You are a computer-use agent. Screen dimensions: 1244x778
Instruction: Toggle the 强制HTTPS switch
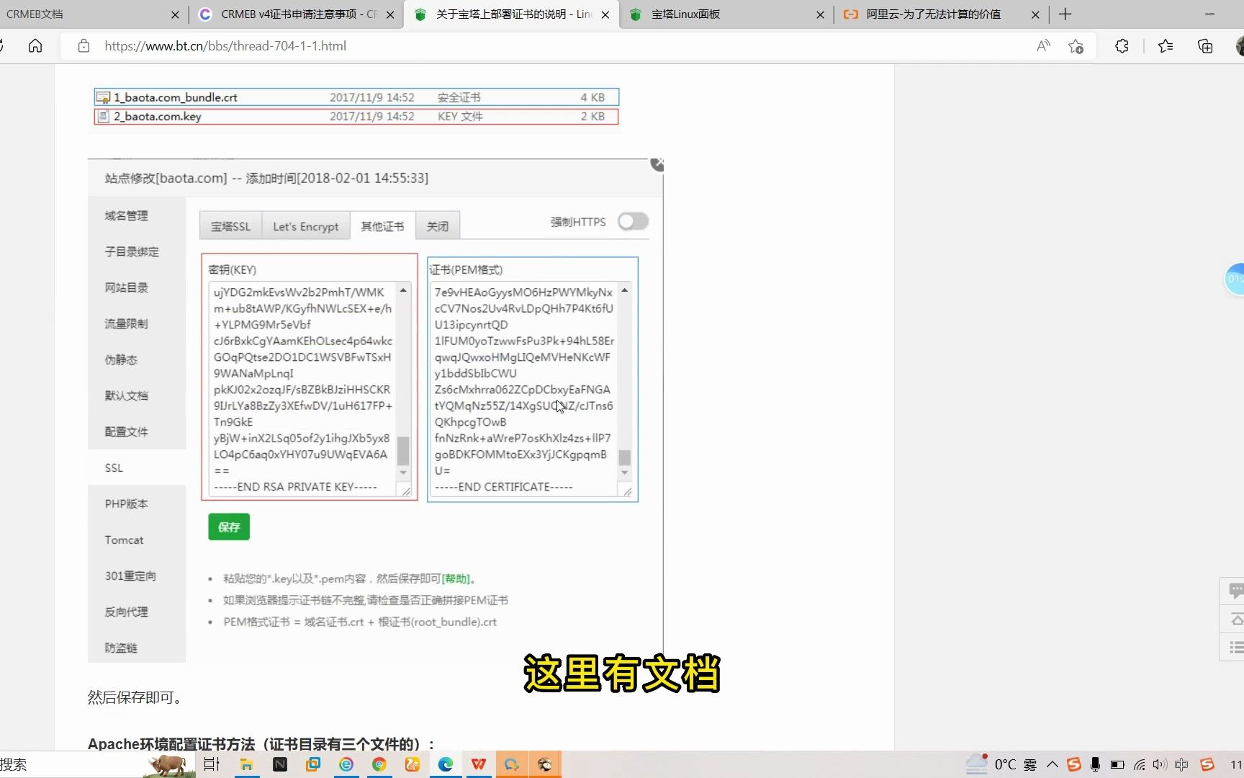coord(633,221)
